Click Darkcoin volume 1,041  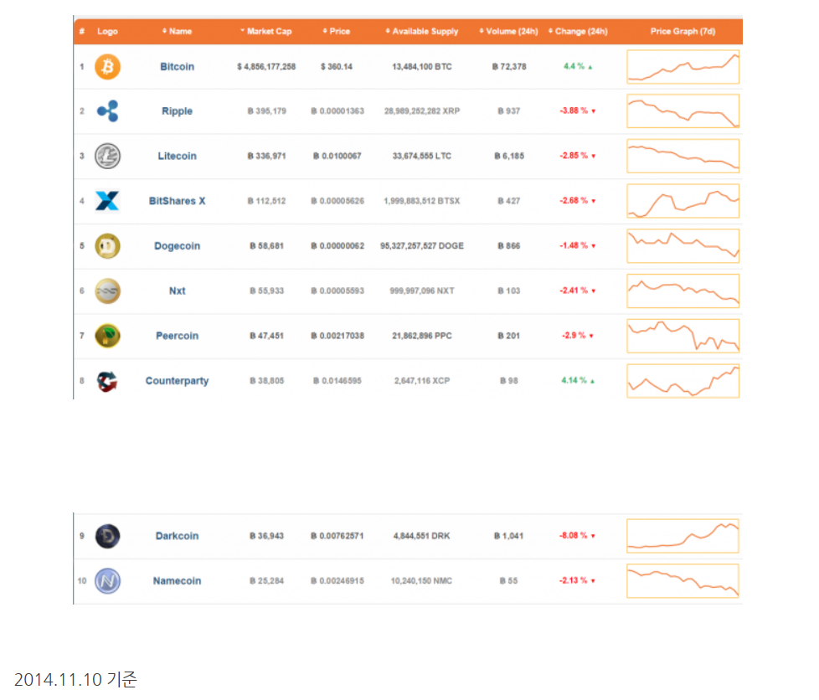click(x=509, y=536)
